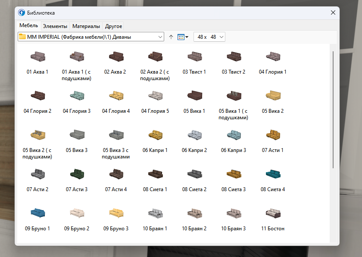Select the 03 Твист 2 sofa
Screen dimensions: 362x257
[x=234, y=56]
